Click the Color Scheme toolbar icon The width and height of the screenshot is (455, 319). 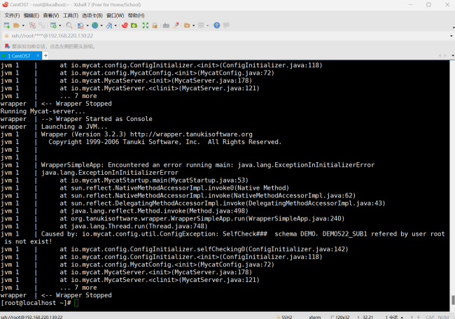pos(80,25)
